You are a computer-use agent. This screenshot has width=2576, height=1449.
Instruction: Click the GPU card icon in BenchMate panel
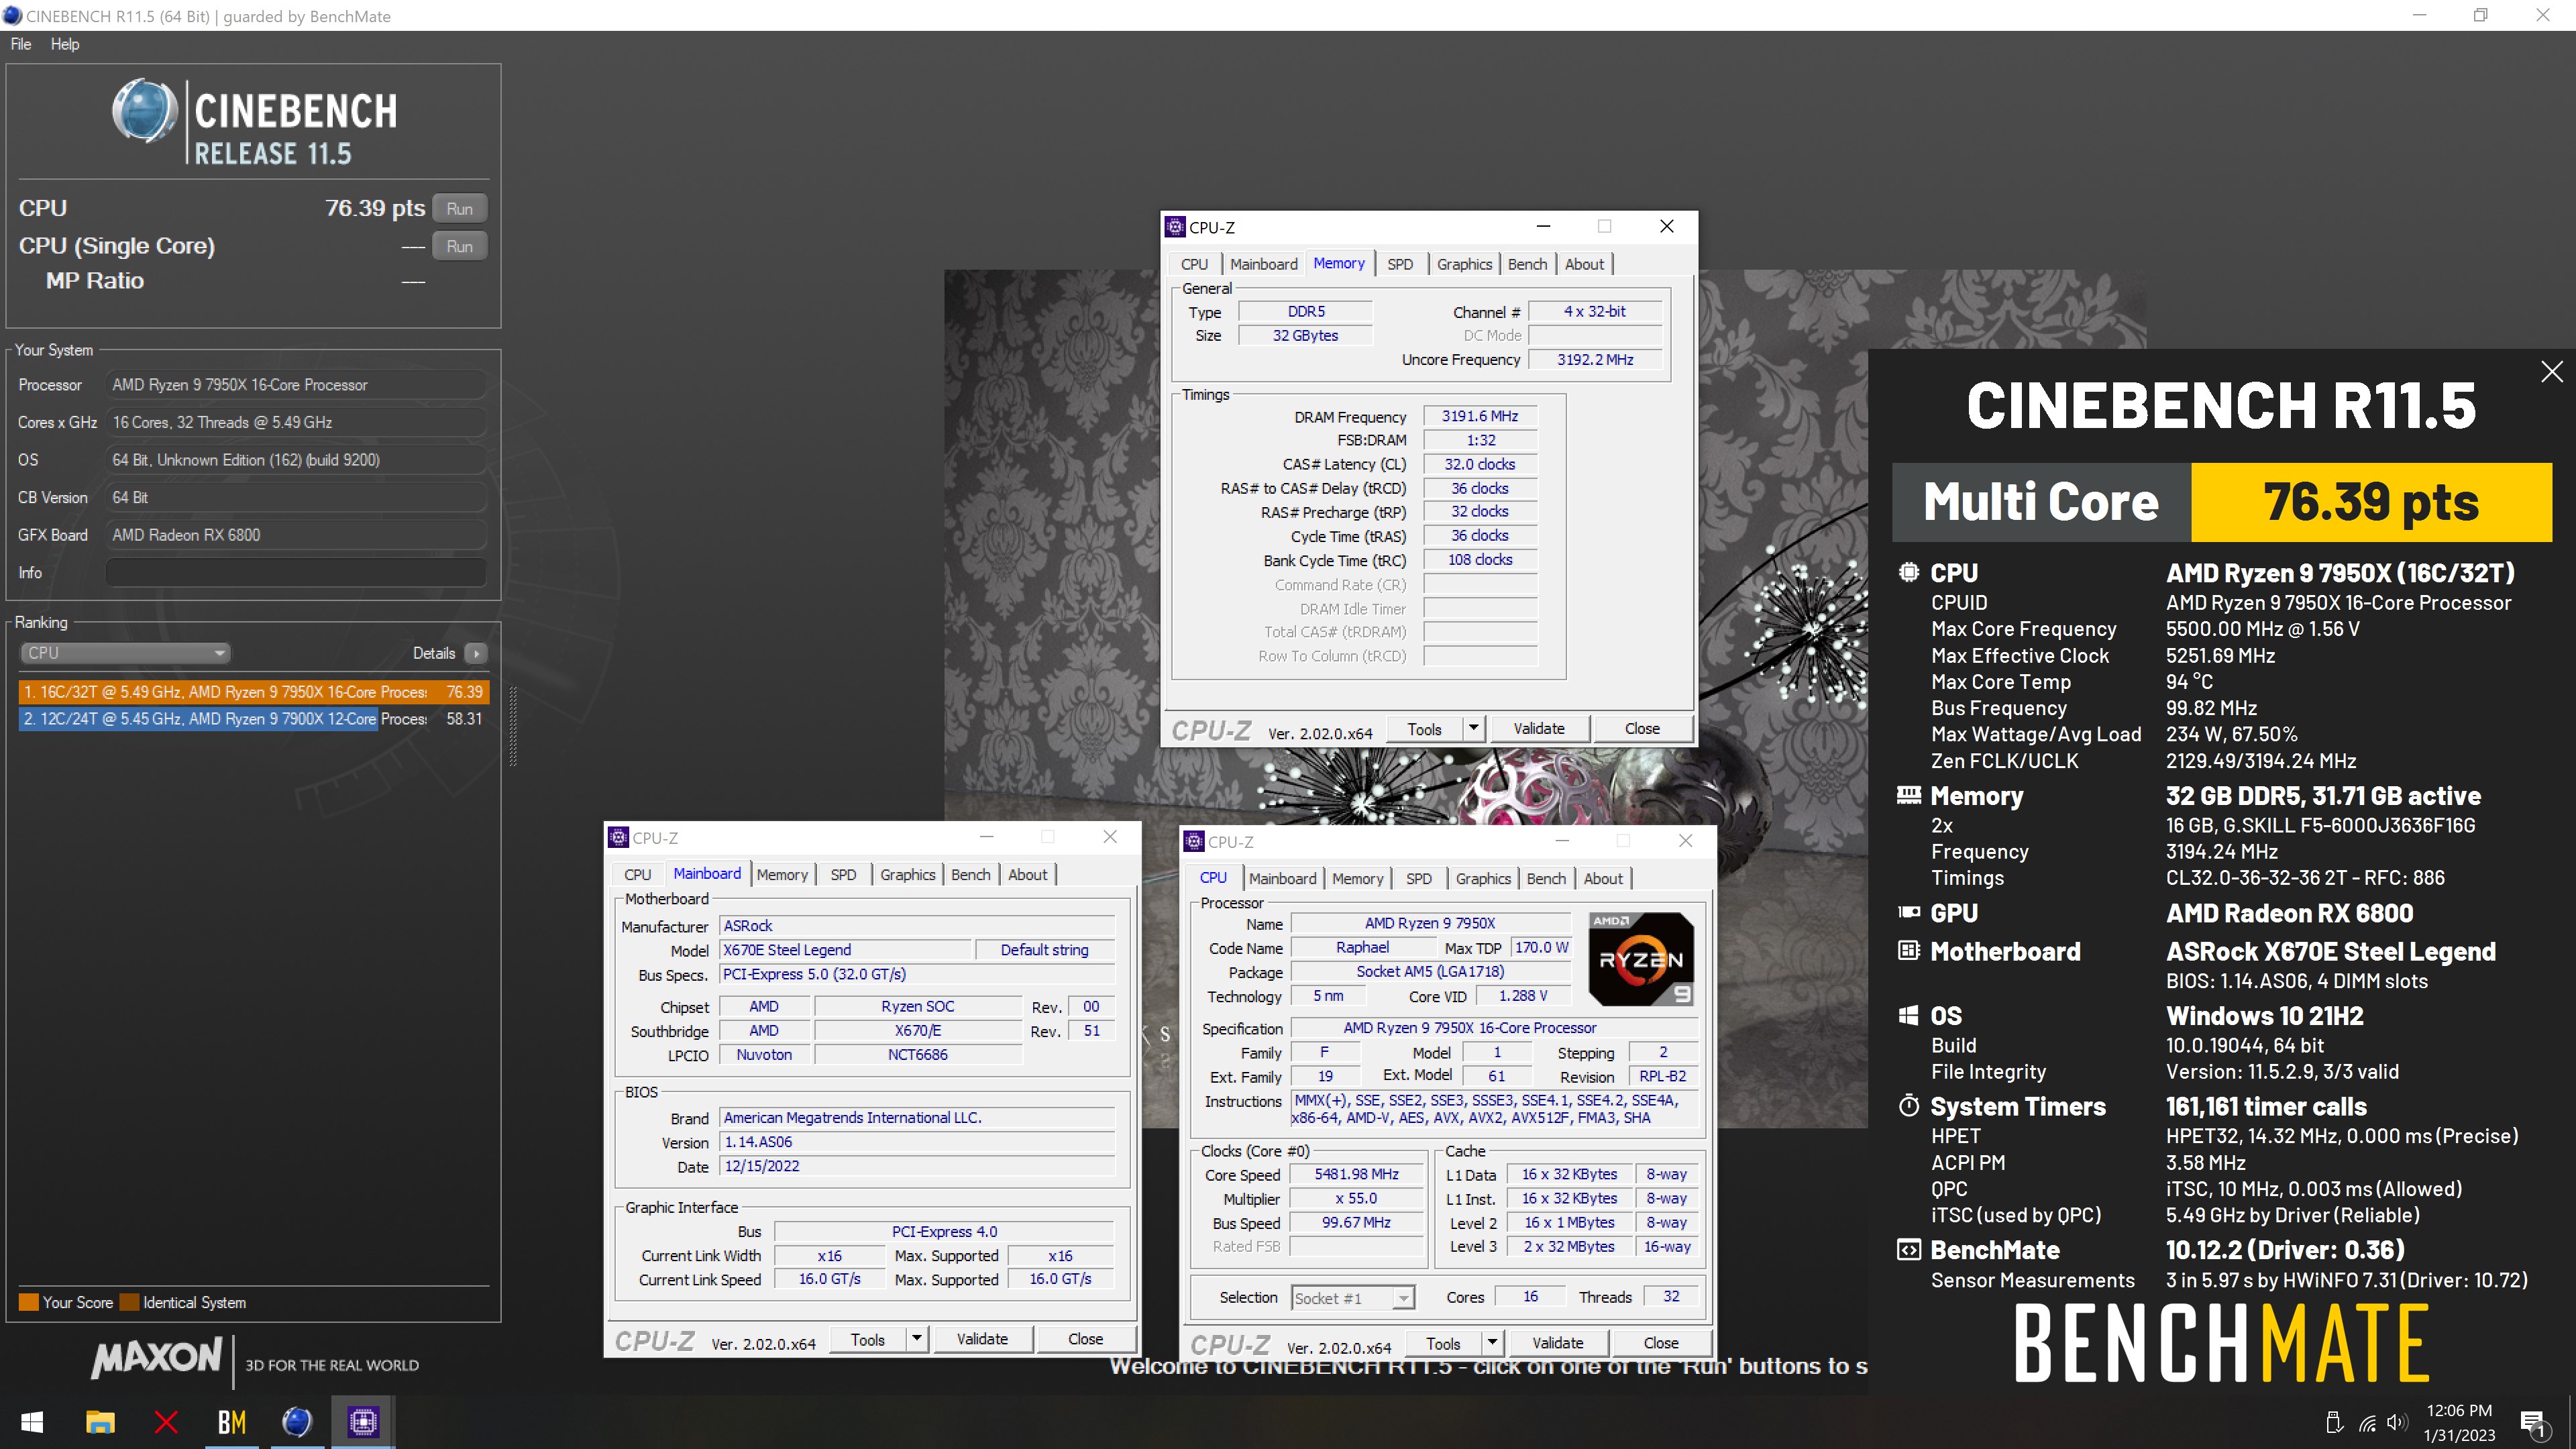point(1908,912)
